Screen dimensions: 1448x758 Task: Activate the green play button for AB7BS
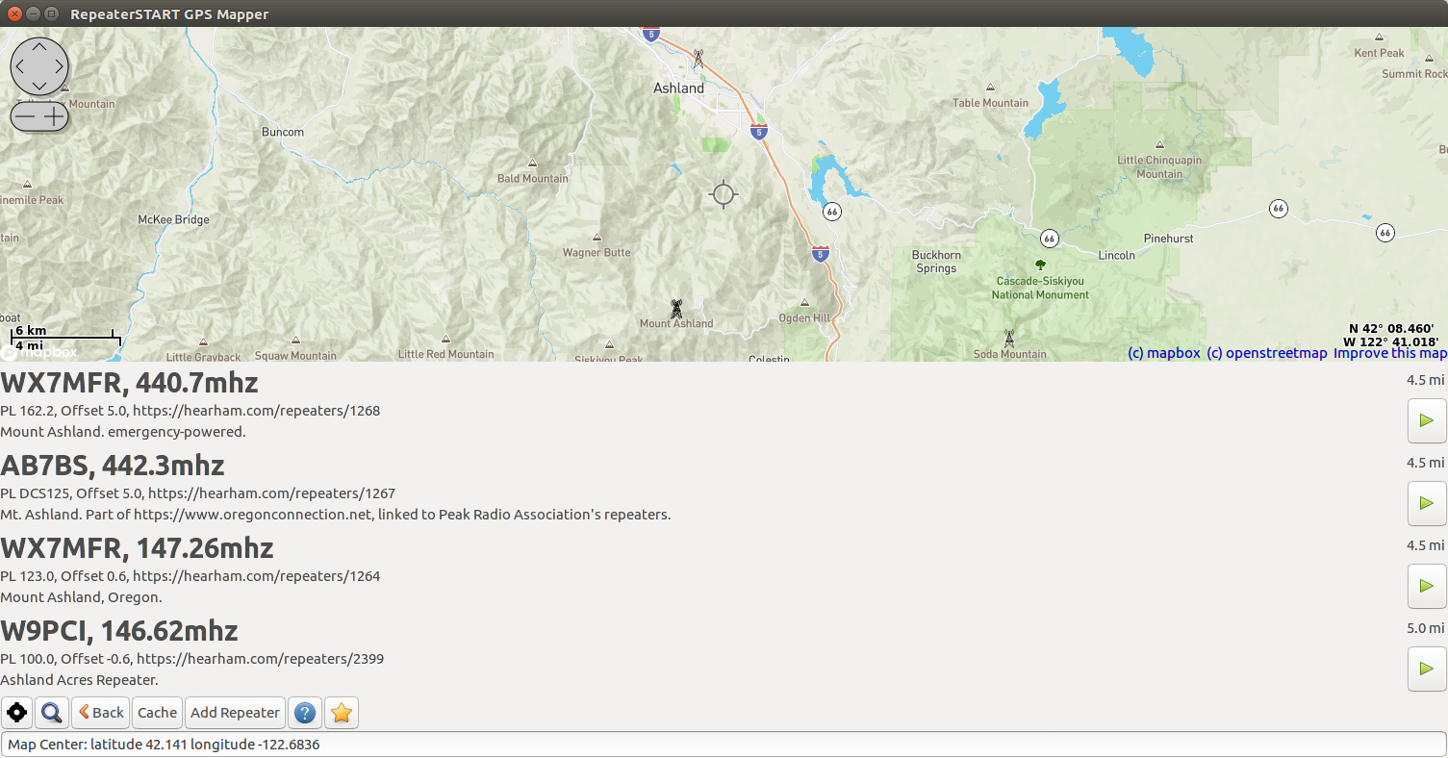click(x=1426, y=503)
